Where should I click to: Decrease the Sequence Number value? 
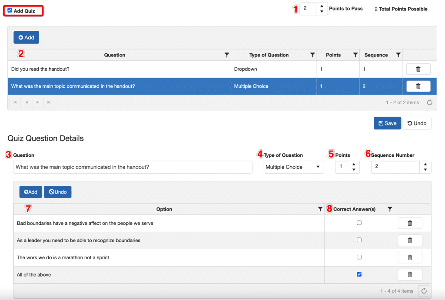pyautogui.click(x=425, y=170)
